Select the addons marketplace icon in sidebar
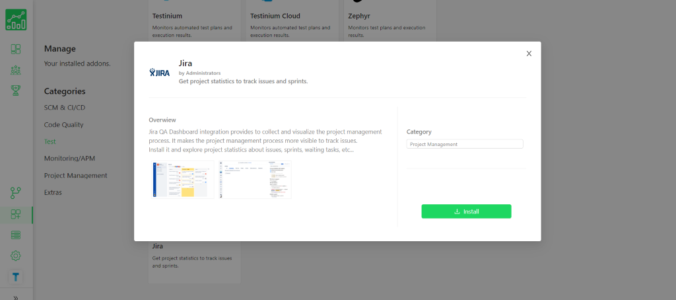The height and width of the screenshot is (300, 676). click(16, 215)
